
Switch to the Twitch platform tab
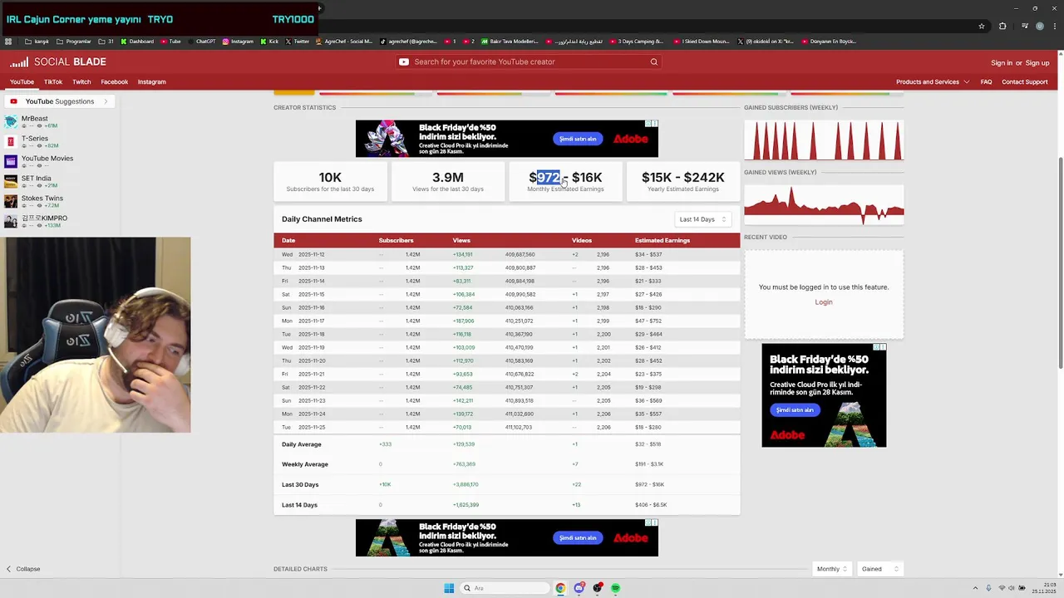click(x=81, y=82)
